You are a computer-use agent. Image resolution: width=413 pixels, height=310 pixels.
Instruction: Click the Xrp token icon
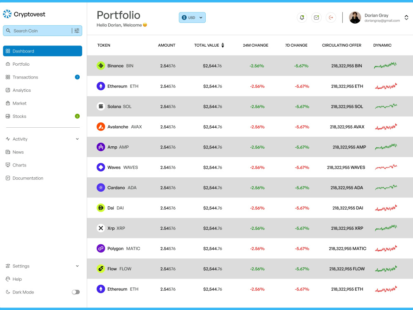tap(101, 228)
